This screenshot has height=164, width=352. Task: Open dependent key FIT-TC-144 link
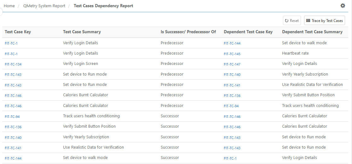pos(232,43)
